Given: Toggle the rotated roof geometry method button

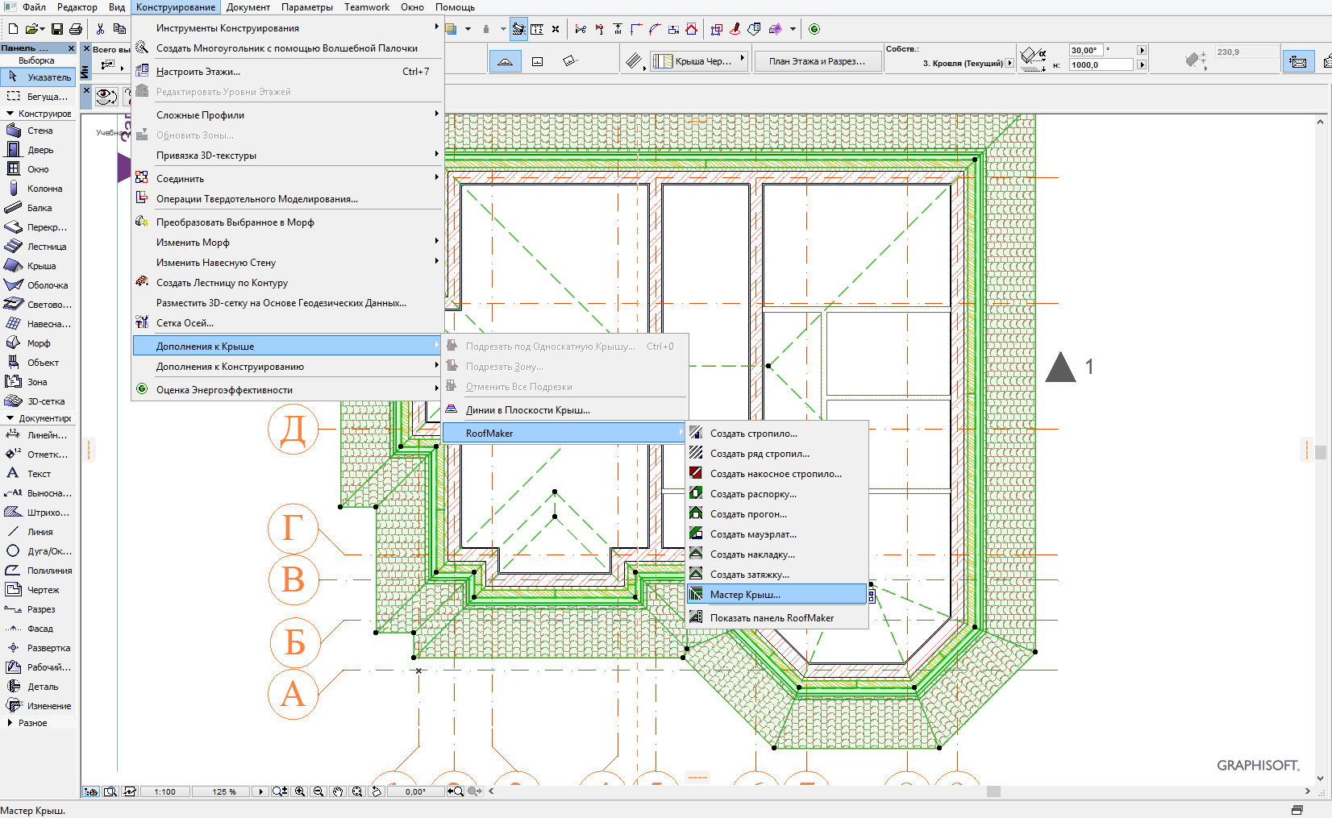Looking at the screenshot, I should 570,61.
